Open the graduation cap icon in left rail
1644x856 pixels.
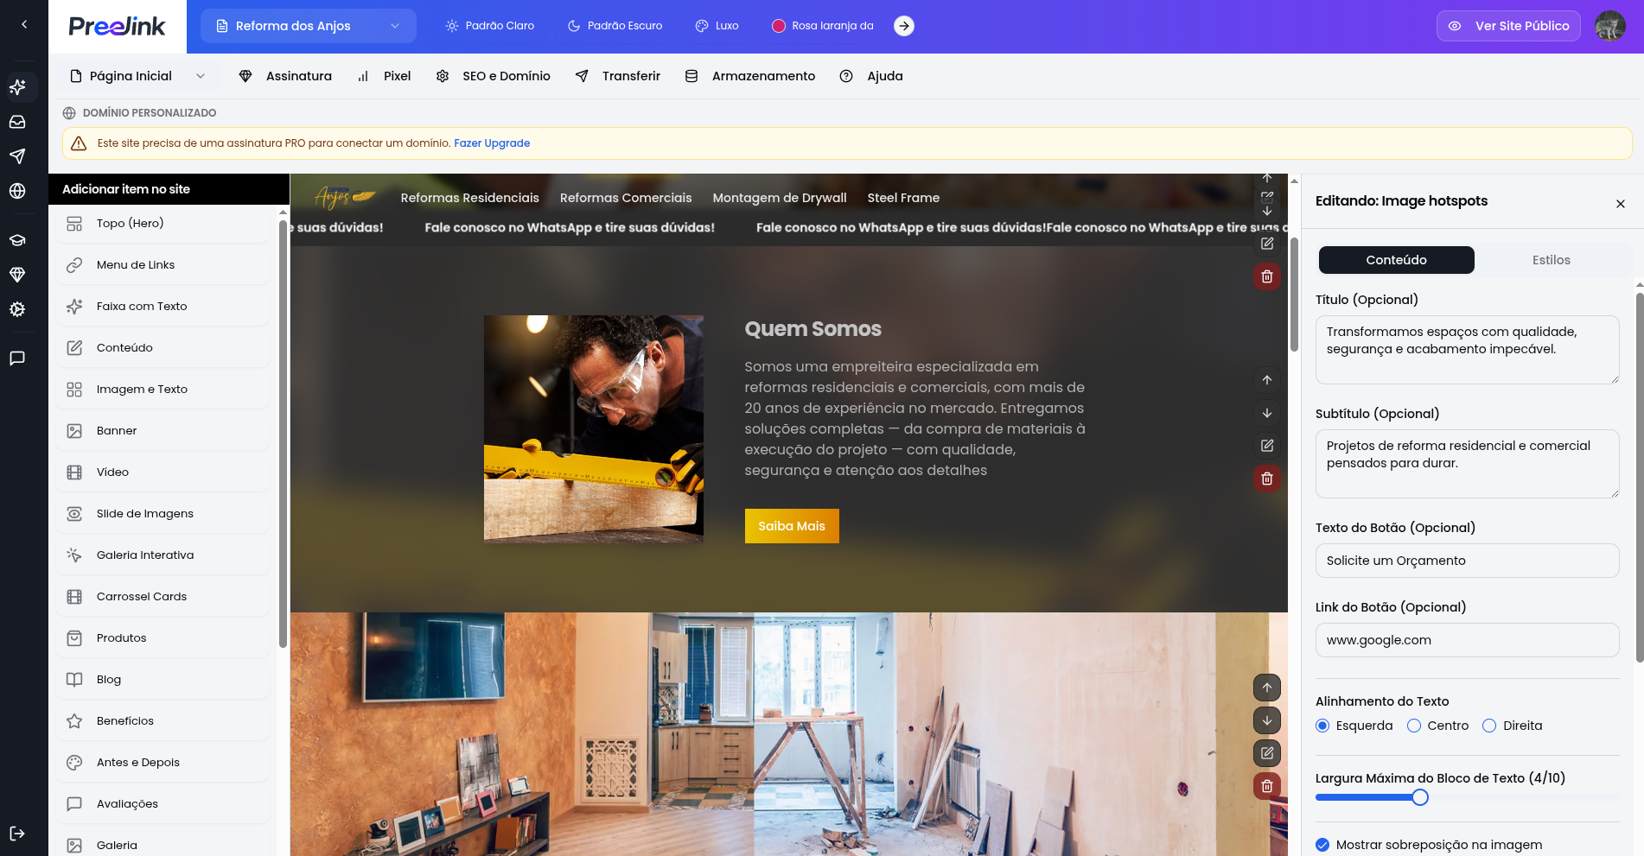tap(17, 240)
